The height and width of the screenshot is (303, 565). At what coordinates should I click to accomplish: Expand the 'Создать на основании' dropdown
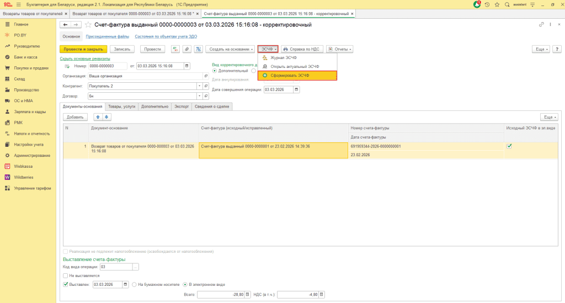point(231,49)
